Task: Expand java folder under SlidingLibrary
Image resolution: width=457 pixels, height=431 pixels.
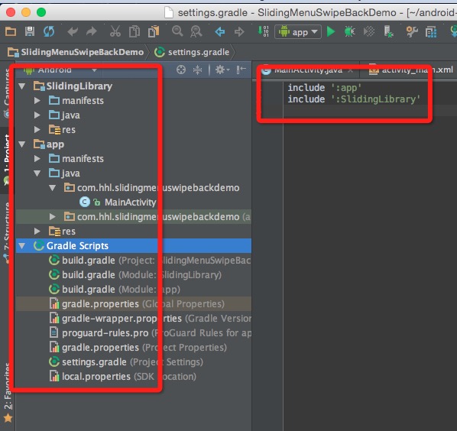Action: point(37,115)
